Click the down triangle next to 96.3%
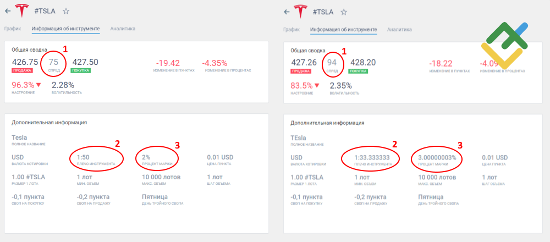Viewport: 550px width, 242px height. pos(38,85)
